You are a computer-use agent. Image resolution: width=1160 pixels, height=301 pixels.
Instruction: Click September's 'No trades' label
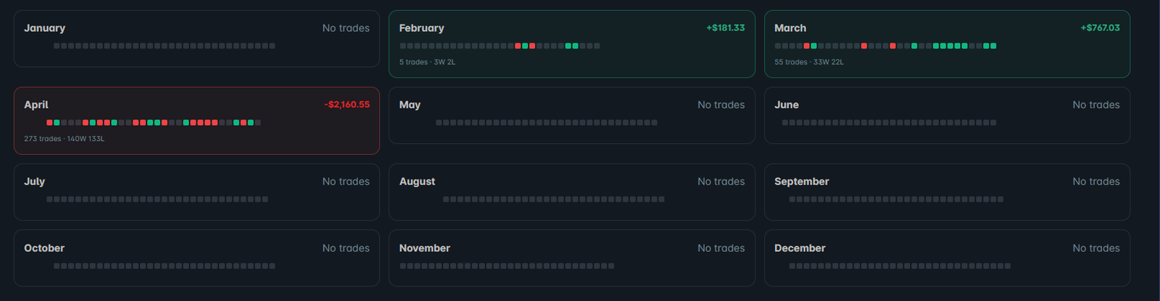(1096, 182)
